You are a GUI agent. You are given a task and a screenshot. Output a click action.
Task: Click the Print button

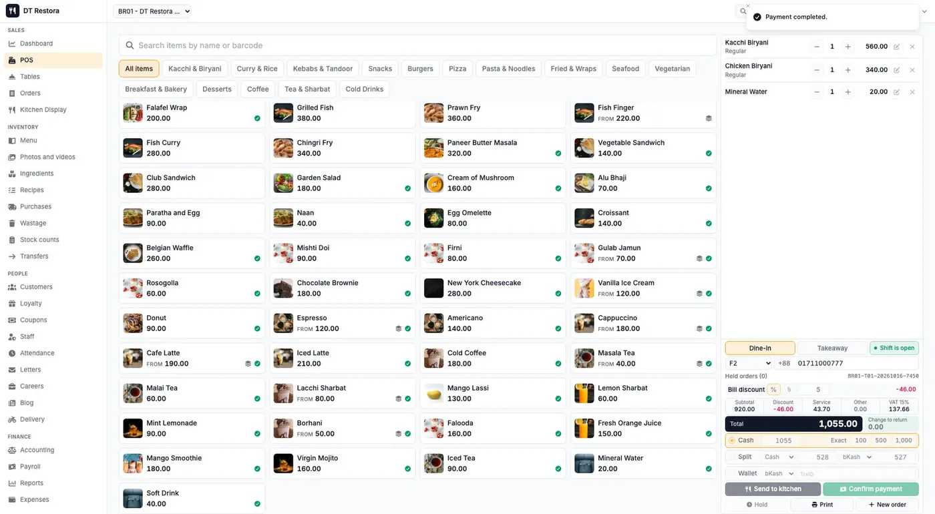821,505
